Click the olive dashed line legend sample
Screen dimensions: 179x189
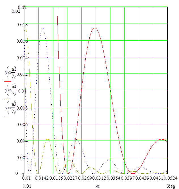7,117
